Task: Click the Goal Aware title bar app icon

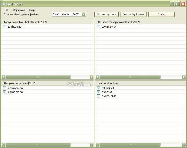Action: (3, 4)
